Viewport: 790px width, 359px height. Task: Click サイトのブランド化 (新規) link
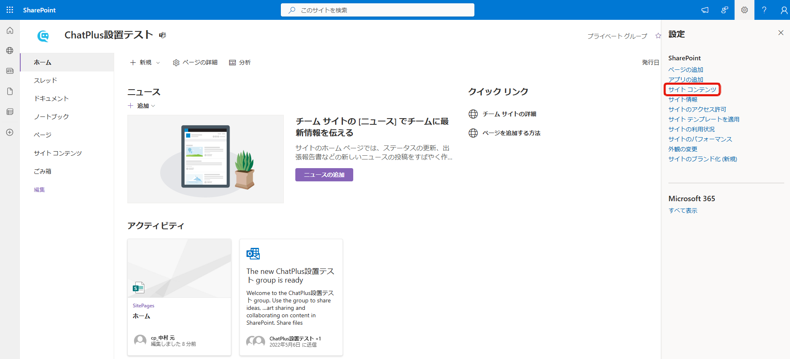703,159
